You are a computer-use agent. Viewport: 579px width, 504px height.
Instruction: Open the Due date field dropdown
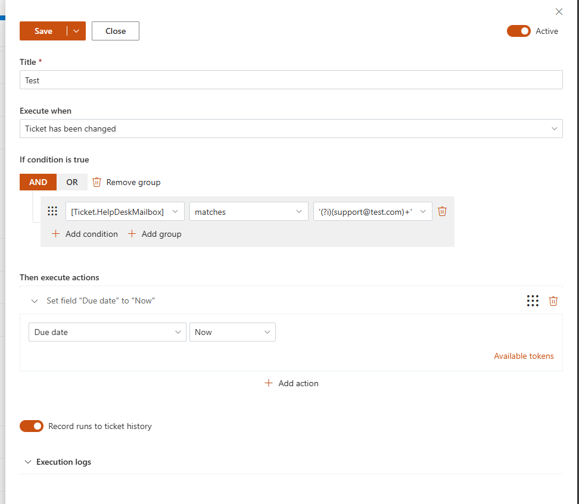tap(107, 332)
